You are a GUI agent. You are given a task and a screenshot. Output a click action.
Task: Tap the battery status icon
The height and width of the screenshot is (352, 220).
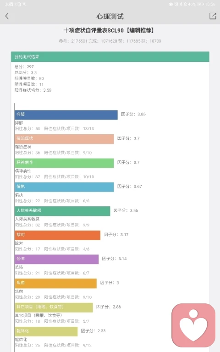pos(199,4)
